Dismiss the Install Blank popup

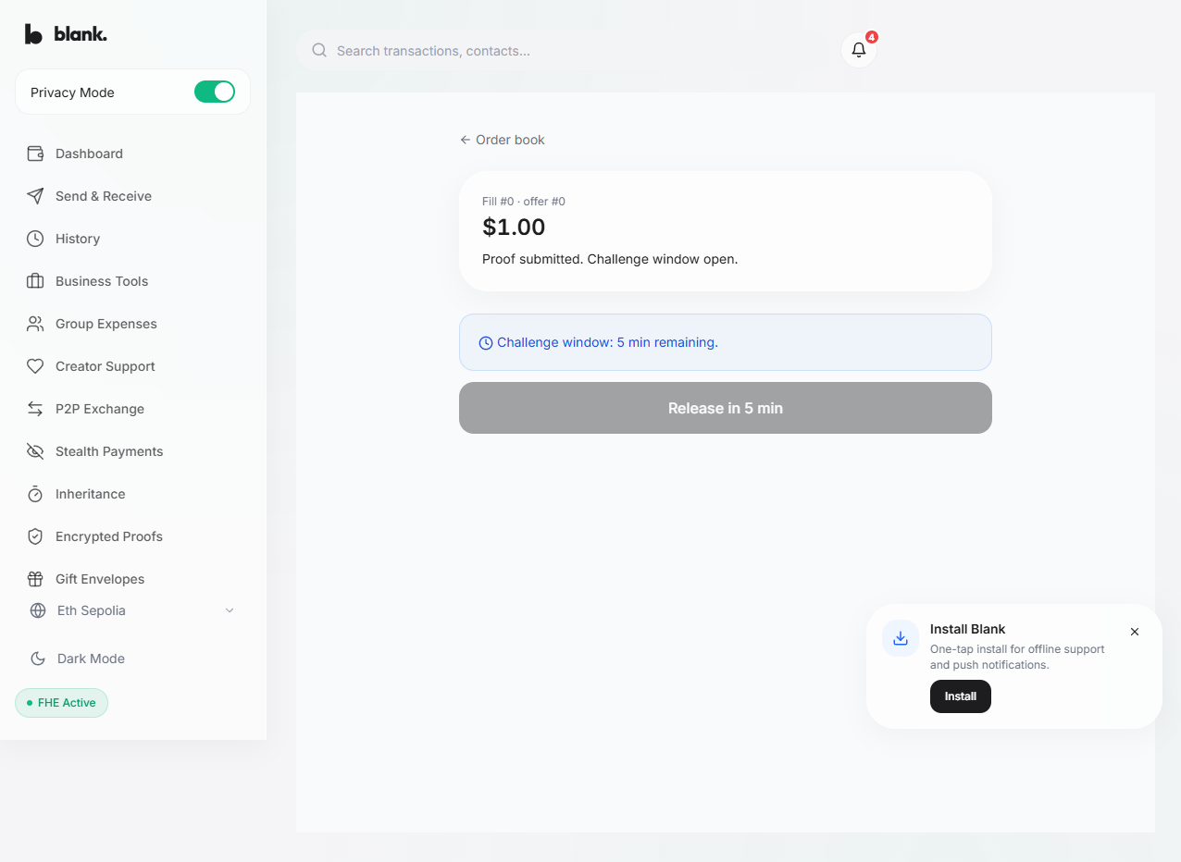click(x=1135, y=632)
